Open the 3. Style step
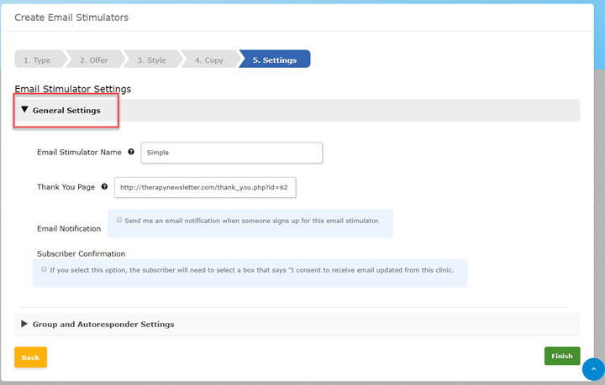605x385 pixels. [151, 60]
